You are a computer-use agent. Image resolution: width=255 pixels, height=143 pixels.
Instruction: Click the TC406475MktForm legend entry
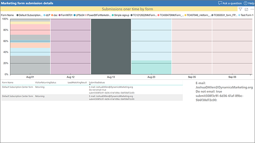(171, 15)
